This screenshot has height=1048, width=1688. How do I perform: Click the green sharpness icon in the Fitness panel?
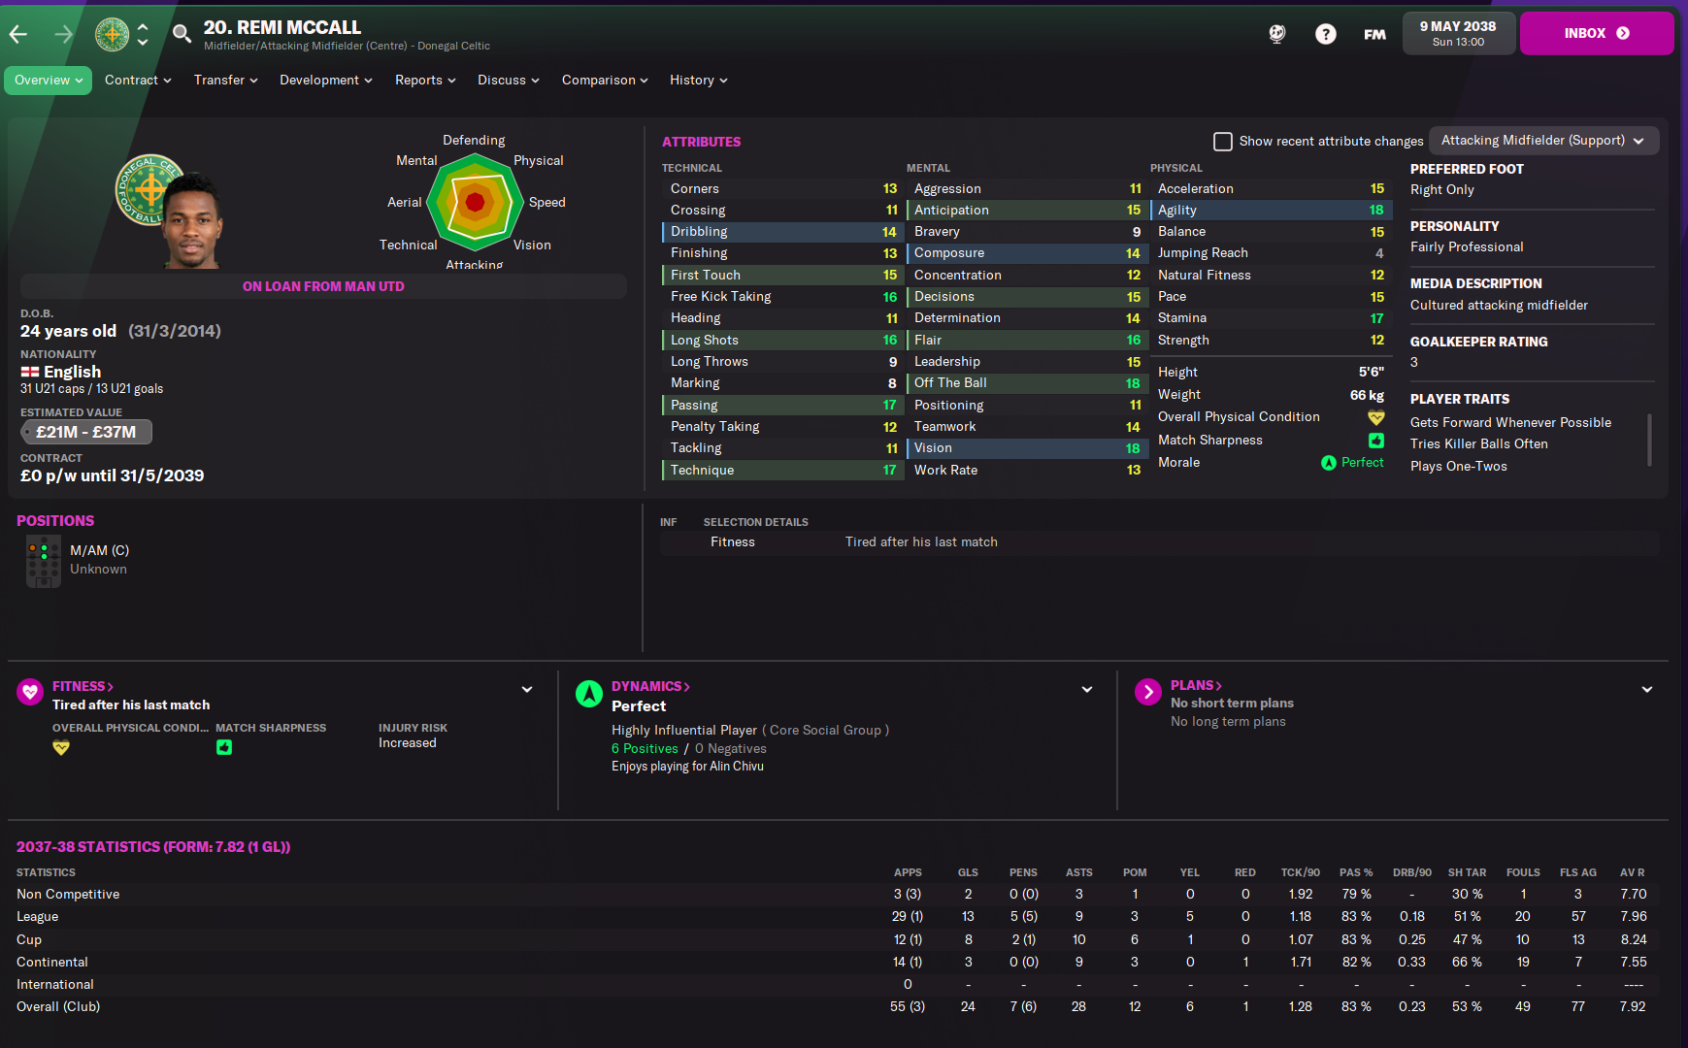coord(224,747)
